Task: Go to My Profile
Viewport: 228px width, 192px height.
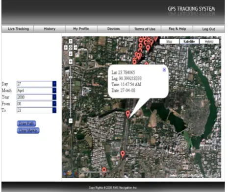Action: click(81, 29)
